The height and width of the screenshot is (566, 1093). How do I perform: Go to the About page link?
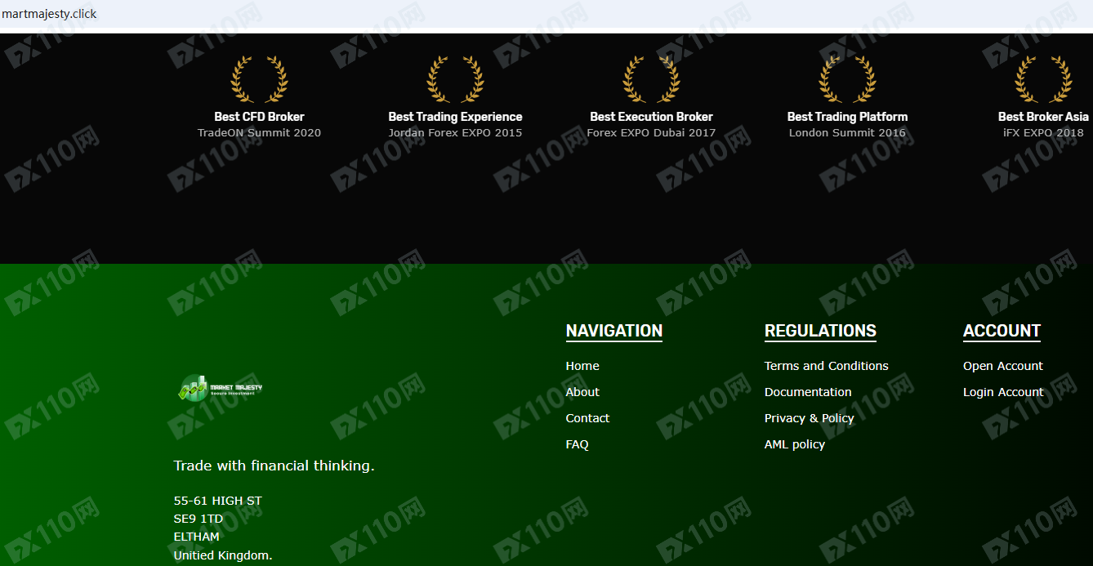(x=582, y=392)
